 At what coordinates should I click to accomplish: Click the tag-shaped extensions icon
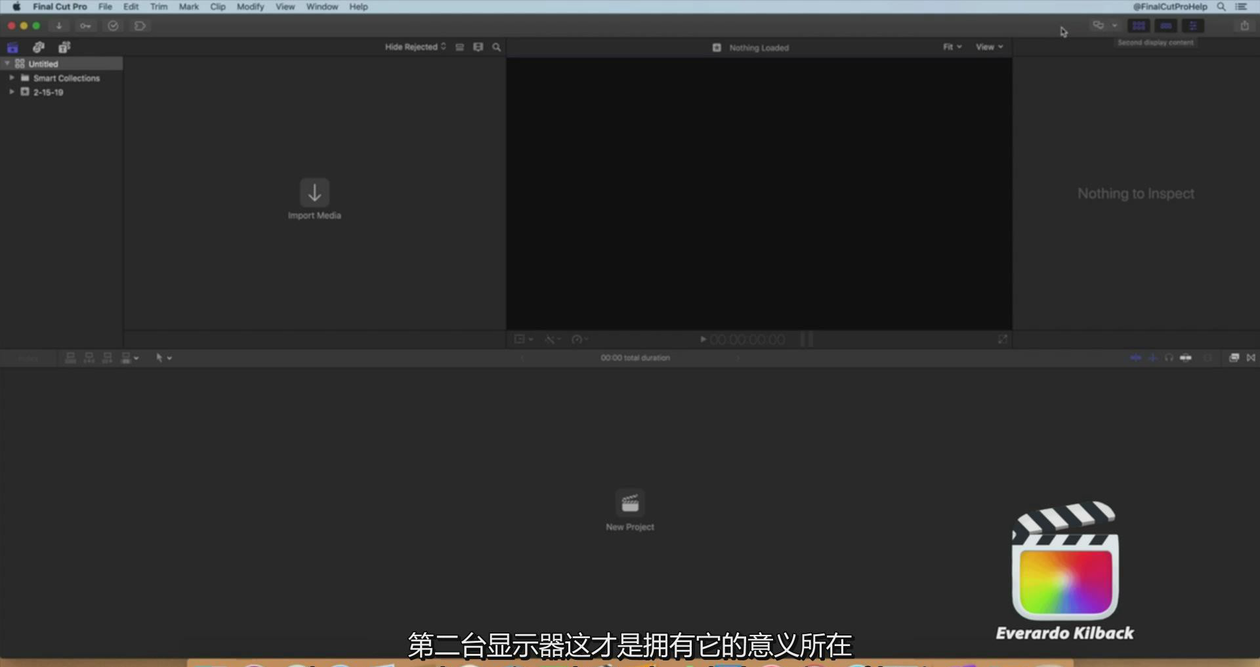coord(140,26)
